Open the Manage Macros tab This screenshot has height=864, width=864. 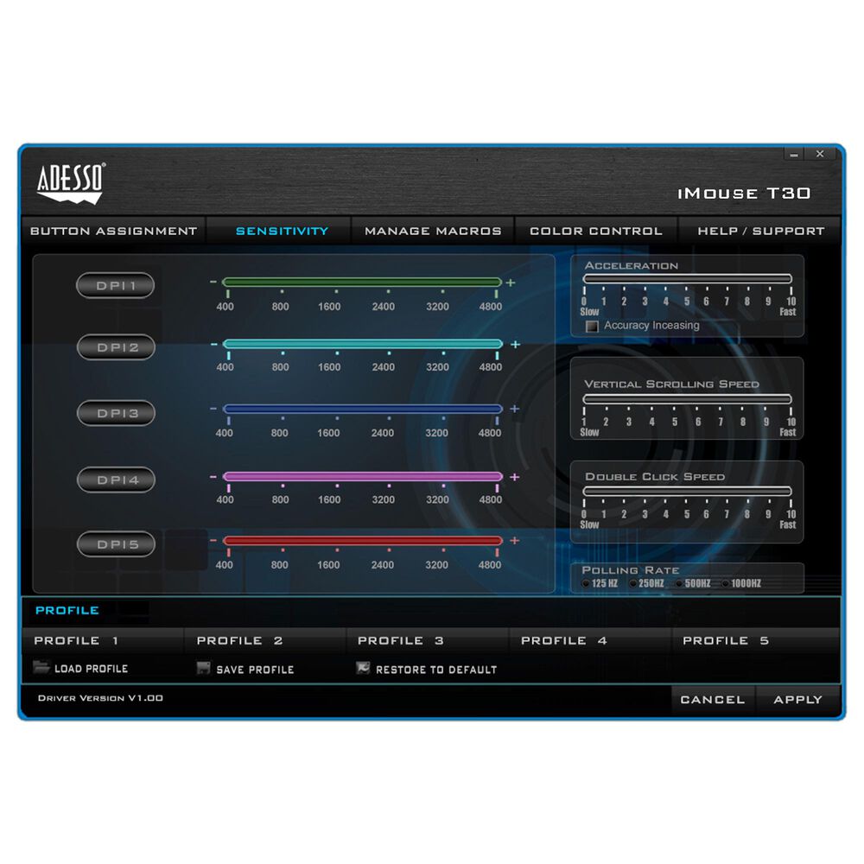click(433, 231)
